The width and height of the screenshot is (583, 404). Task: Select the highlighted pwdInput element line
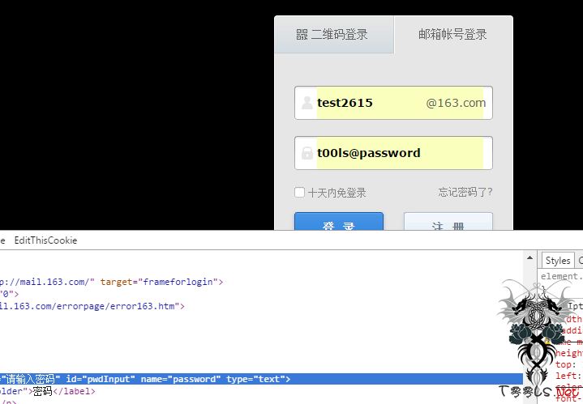pyautogui.click(x=261, y=379)
